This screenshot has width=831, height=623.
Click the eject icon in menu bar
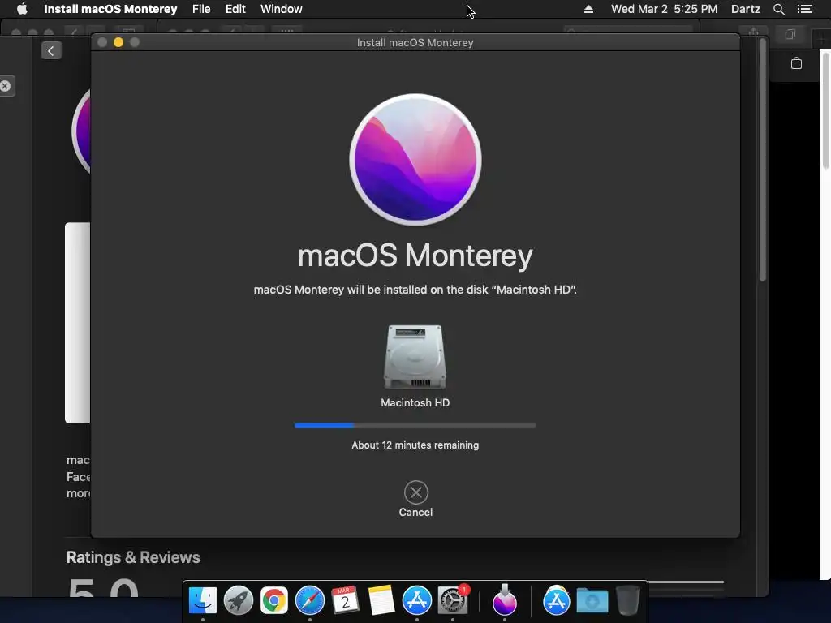pos(588,9)
